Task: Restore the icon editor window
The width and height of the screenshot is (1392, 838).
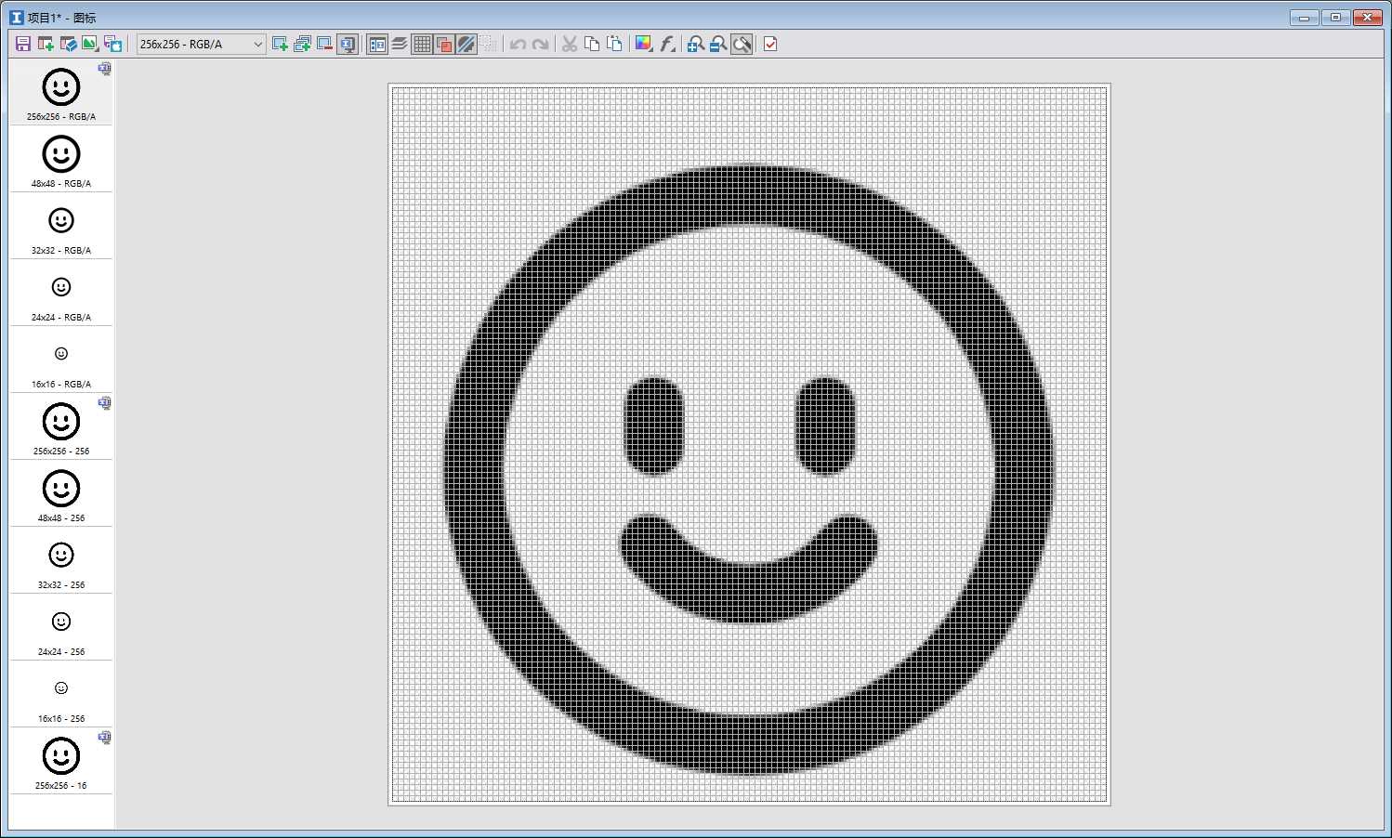Action: (1335, 17)
